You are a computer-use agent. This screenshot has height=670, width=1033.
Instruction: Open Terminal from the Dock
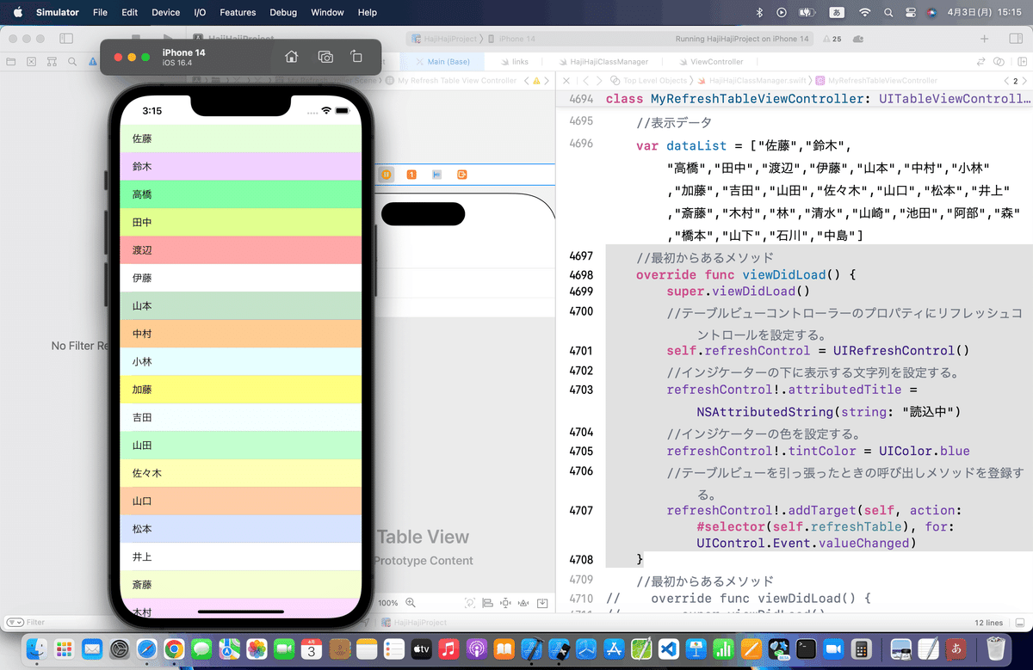(x=807, y=648)
